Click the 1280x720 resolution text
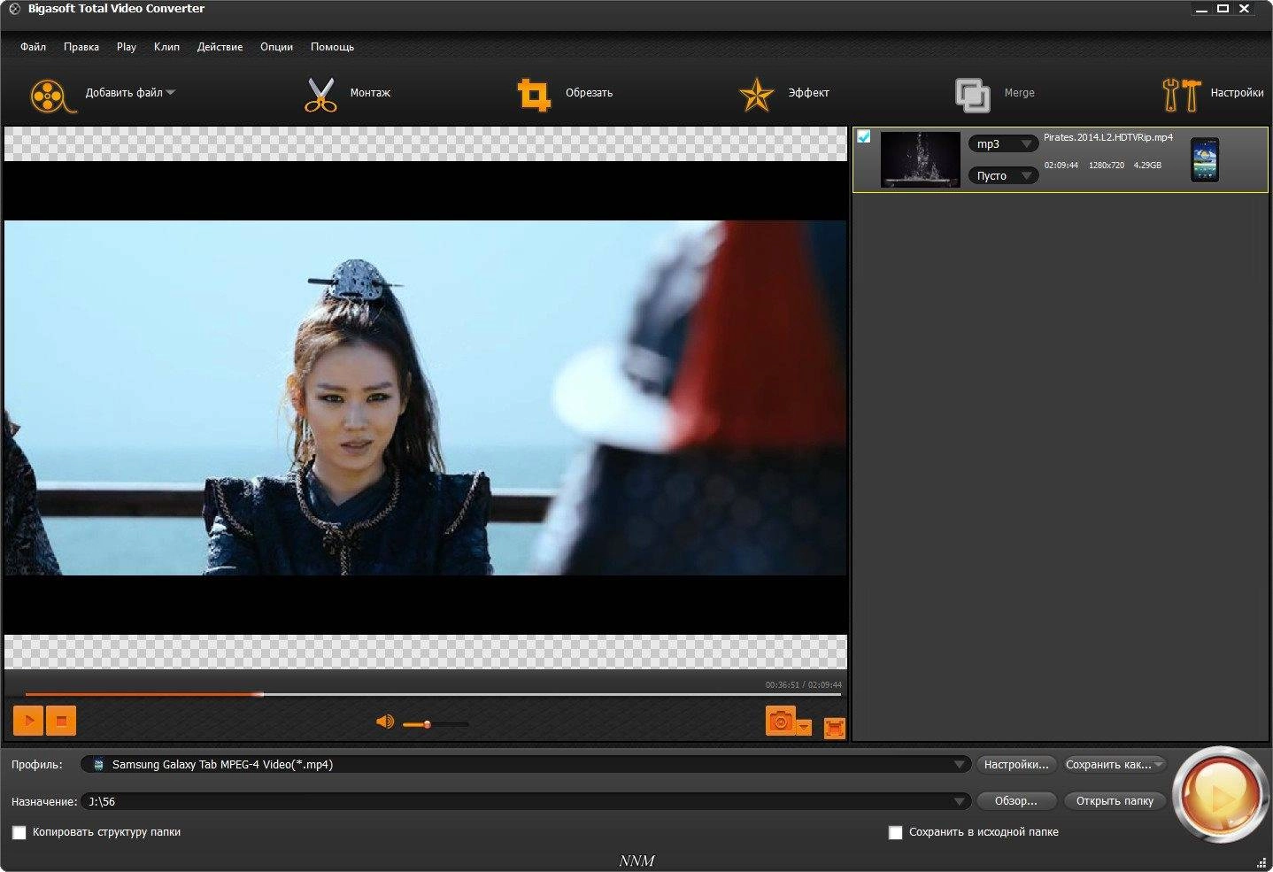Viewport: 1273px width, 872px height. 1106,166
